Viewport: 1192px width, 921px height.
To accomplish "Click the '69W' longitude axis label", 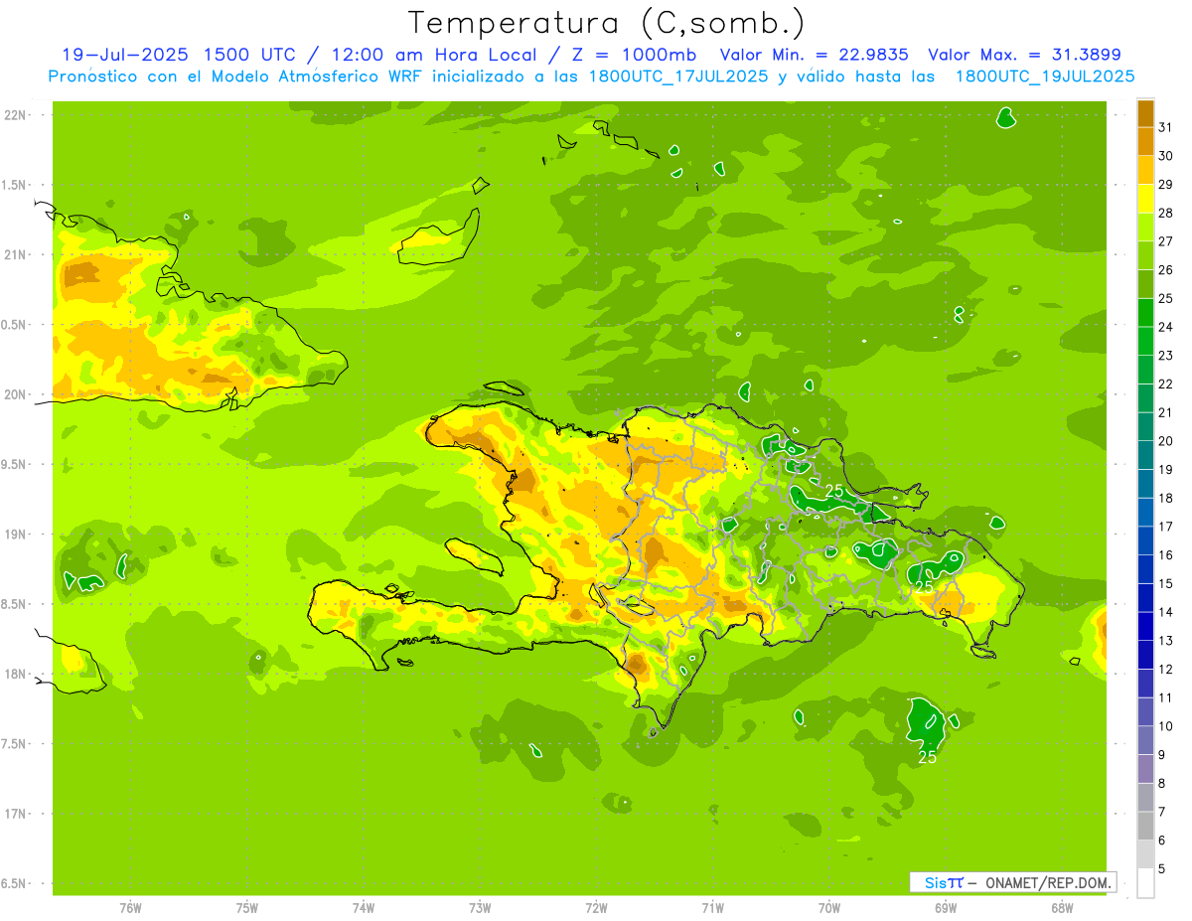I will point(946,908).
